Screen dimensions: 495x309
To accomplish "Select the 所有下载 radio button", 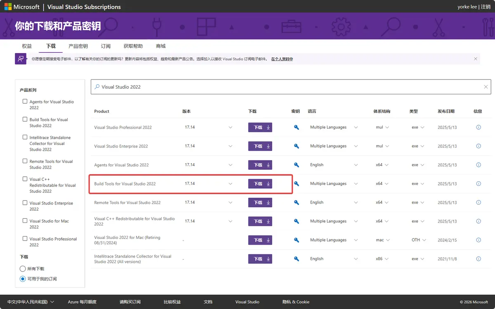I will point(23,269).
